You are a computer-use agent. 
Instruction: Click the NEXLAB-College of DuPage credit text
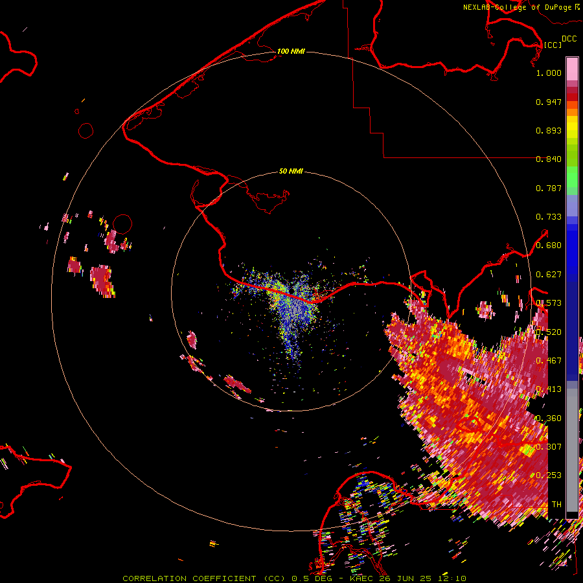coord(517,7)
